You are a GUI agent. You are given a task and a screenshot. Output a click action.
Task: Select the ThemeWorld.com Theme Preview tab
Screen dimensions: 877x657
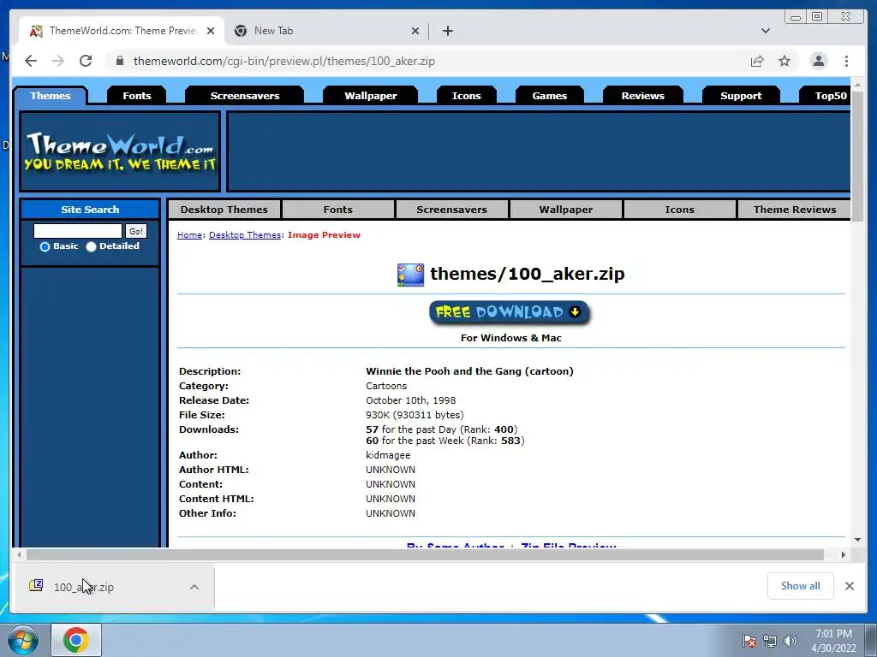tap(122, 31)
